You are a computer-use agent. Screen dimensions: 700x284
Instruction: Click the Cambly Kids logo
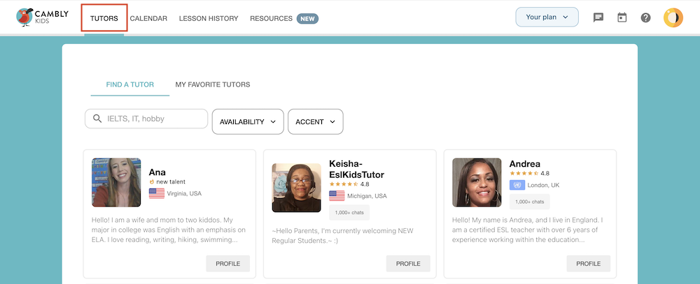coord(43,17)
